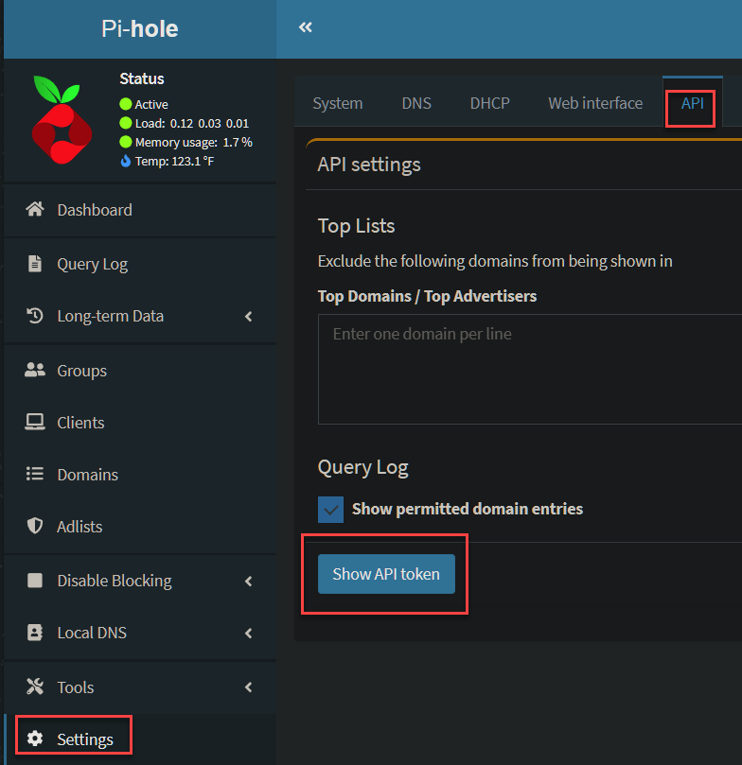Open Dashboard from the sidebar
The image size is (742, 765).
[x=95, y=210]
